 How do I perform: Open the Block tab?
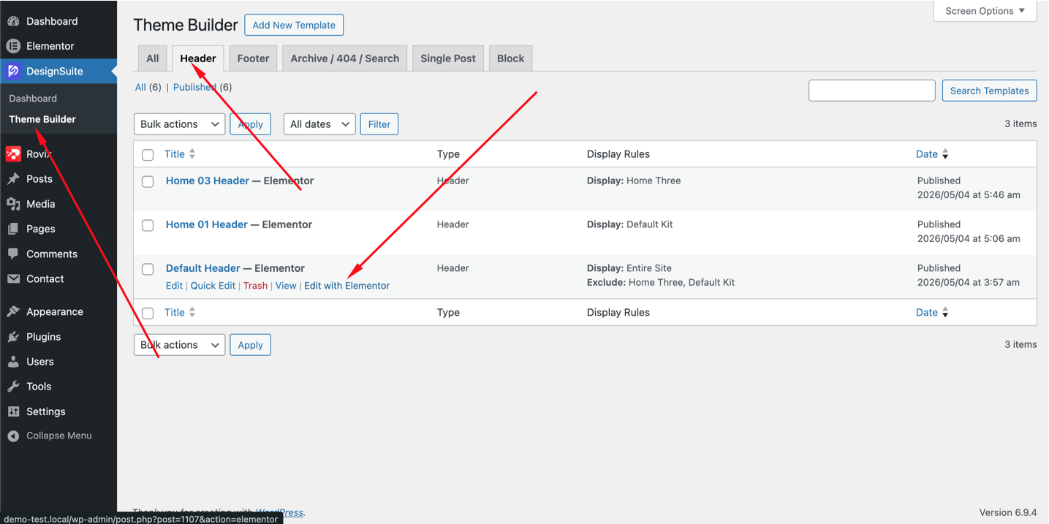coord(510,58)
